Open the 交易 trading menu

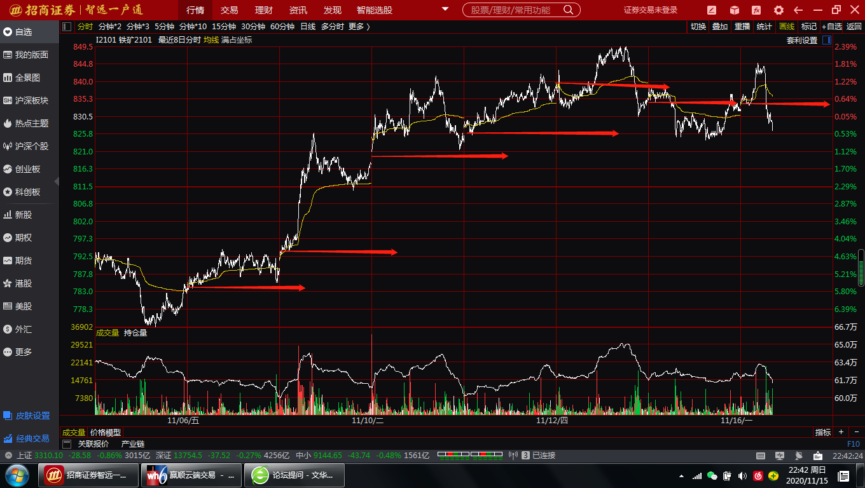229,10
